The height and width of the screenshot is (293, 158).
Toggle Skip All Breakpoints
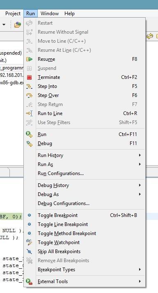(85, 251)
